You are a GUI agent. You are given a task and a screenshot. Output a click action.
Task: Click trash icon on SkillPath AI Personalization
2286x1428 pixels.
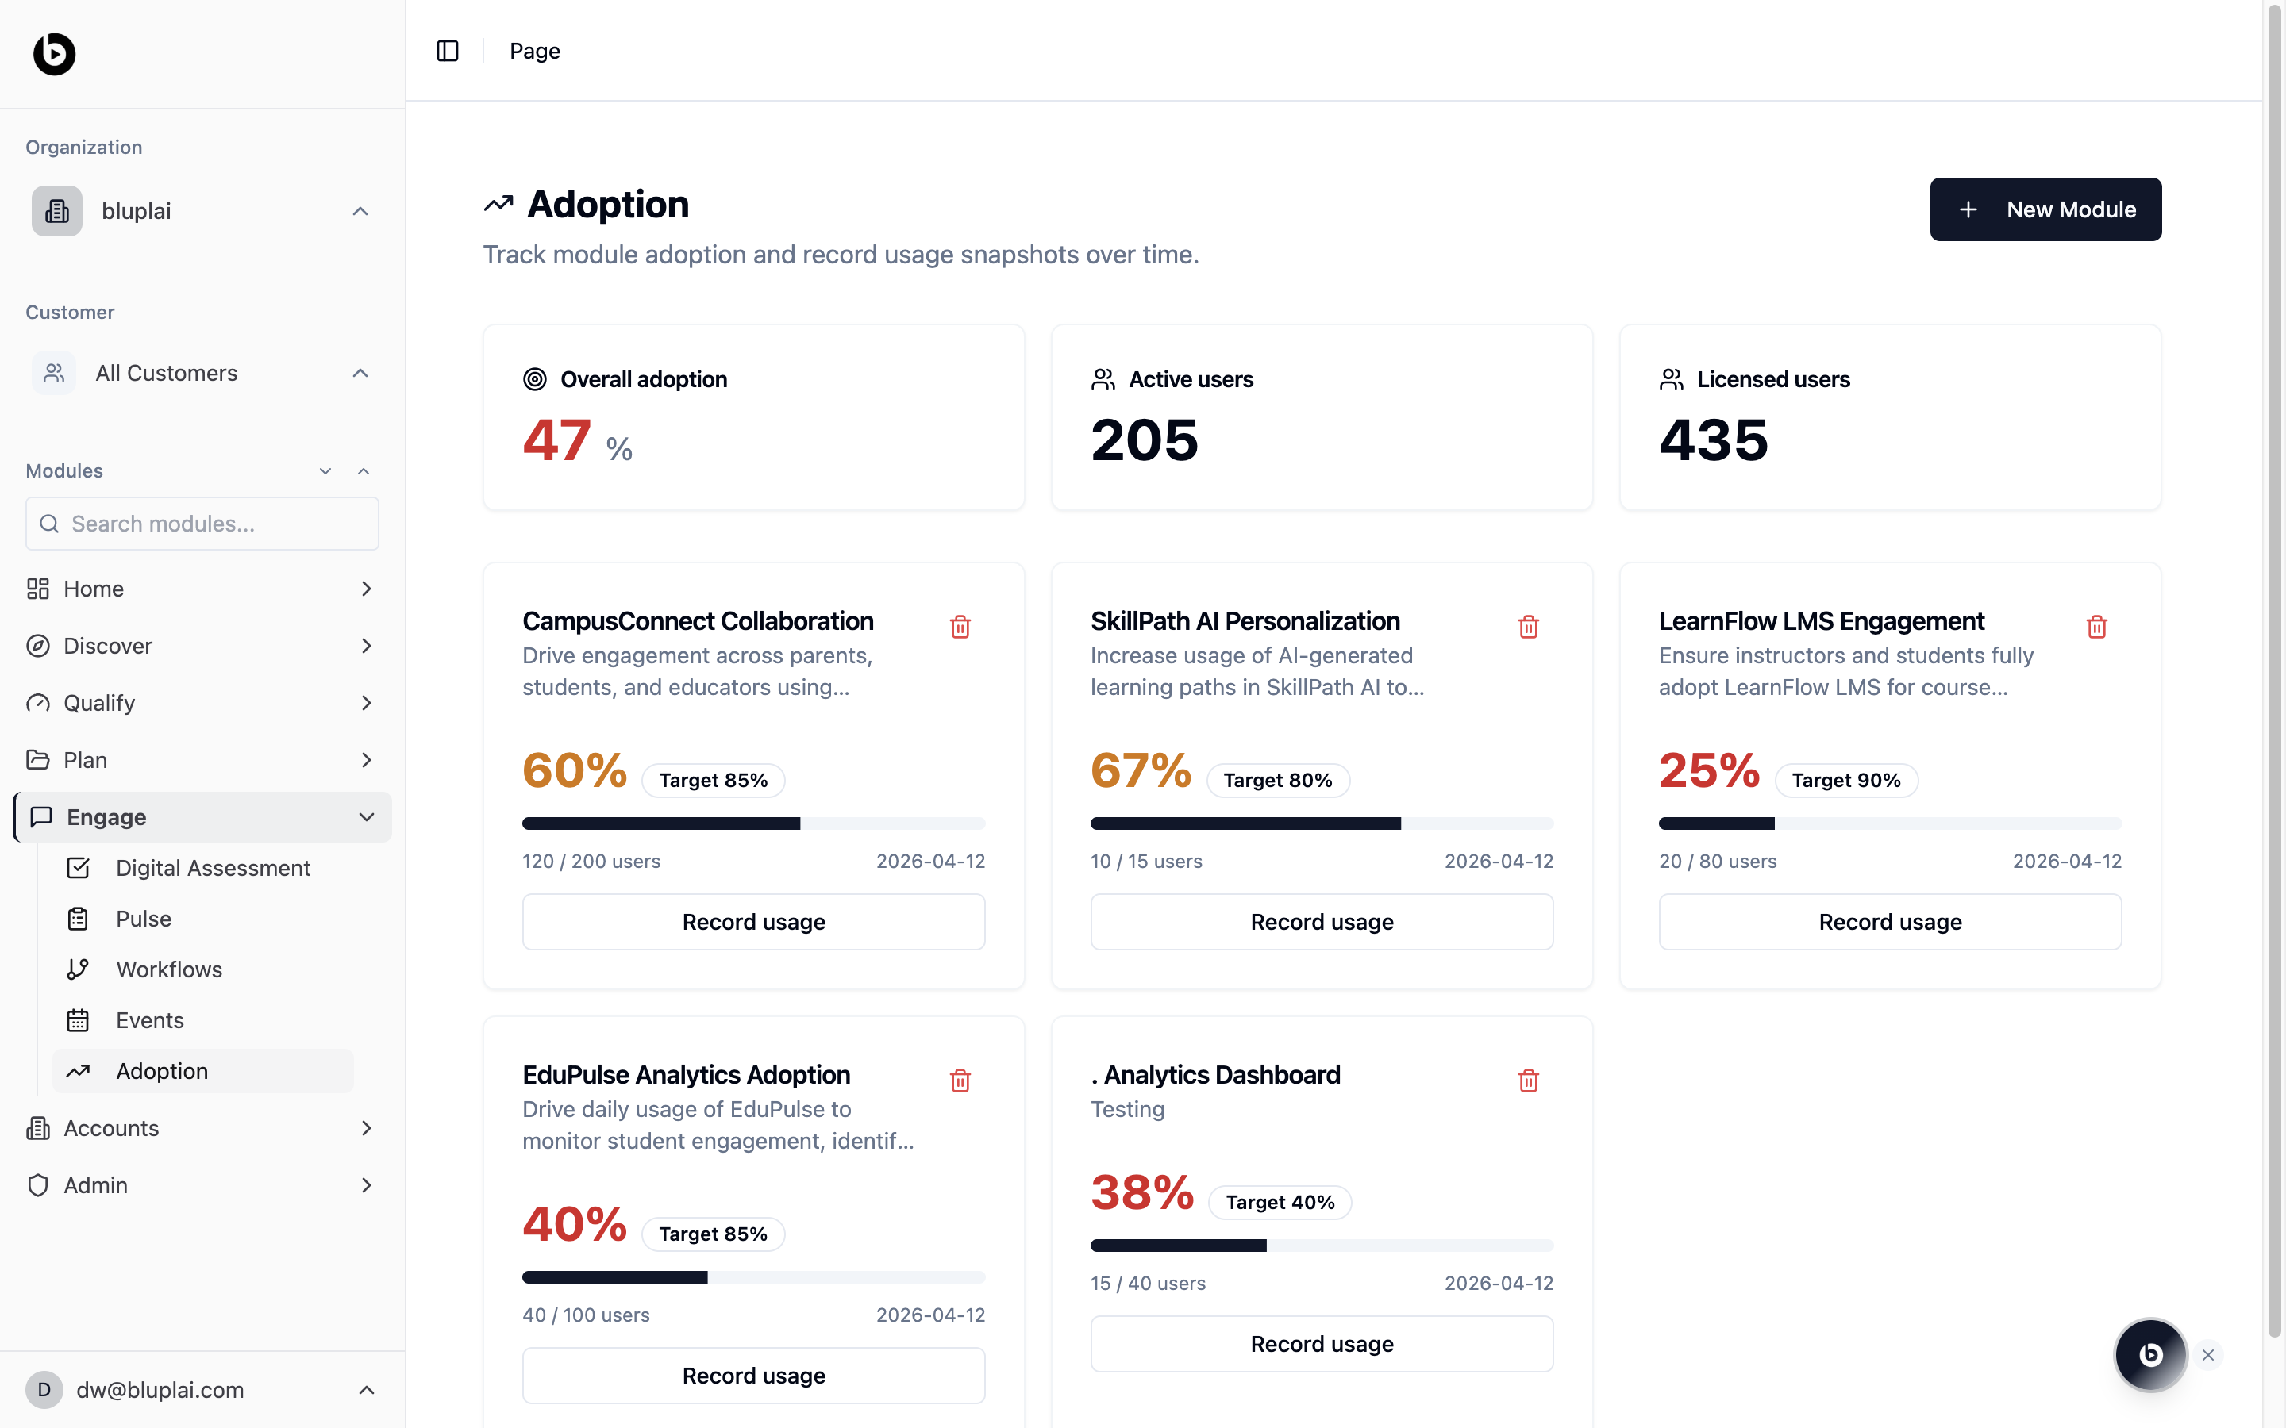[x=1527, y=626]
